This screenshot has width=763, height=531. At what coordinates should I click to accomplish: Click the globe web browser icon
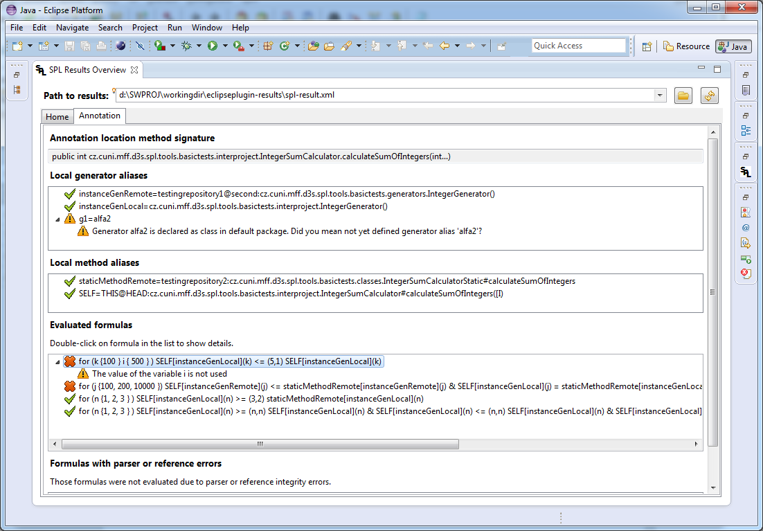click(x=120, y=46)
